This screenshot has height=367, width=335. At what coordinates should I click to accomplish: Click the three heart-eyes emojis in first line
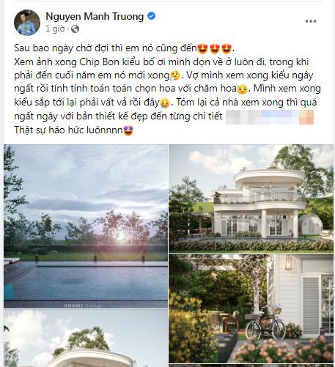pyautogui.click(x=215, y=48)
